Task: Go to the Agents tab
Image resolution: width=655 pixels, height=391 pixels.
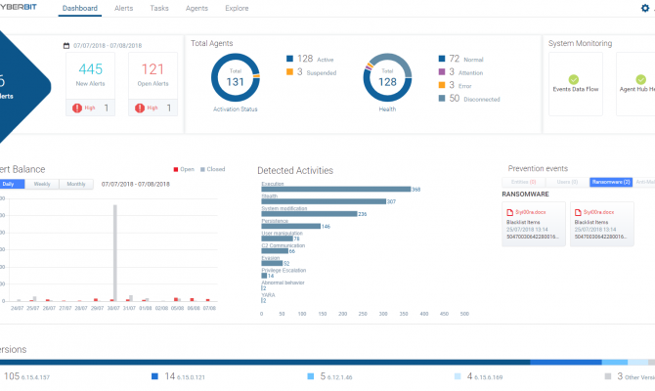Action: pyautogui.click(x=196, y=9)
